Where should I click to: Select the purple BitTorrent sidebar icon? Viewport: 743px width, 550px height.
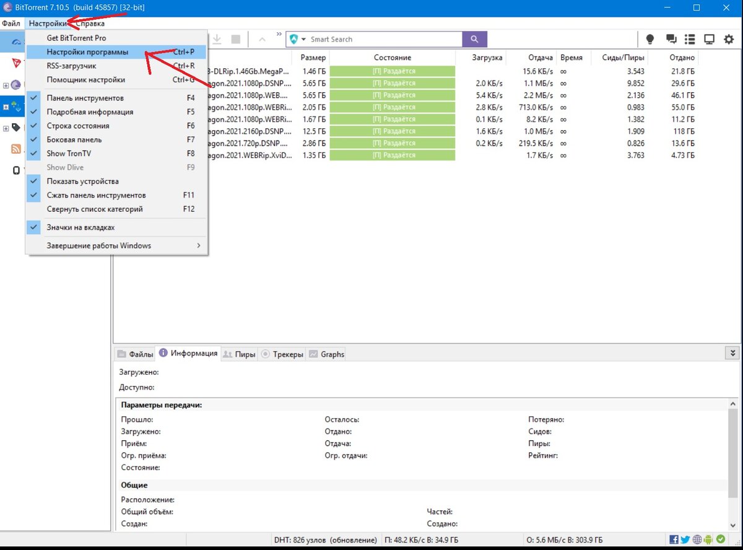pyautogui.click(x=16, y=85)
